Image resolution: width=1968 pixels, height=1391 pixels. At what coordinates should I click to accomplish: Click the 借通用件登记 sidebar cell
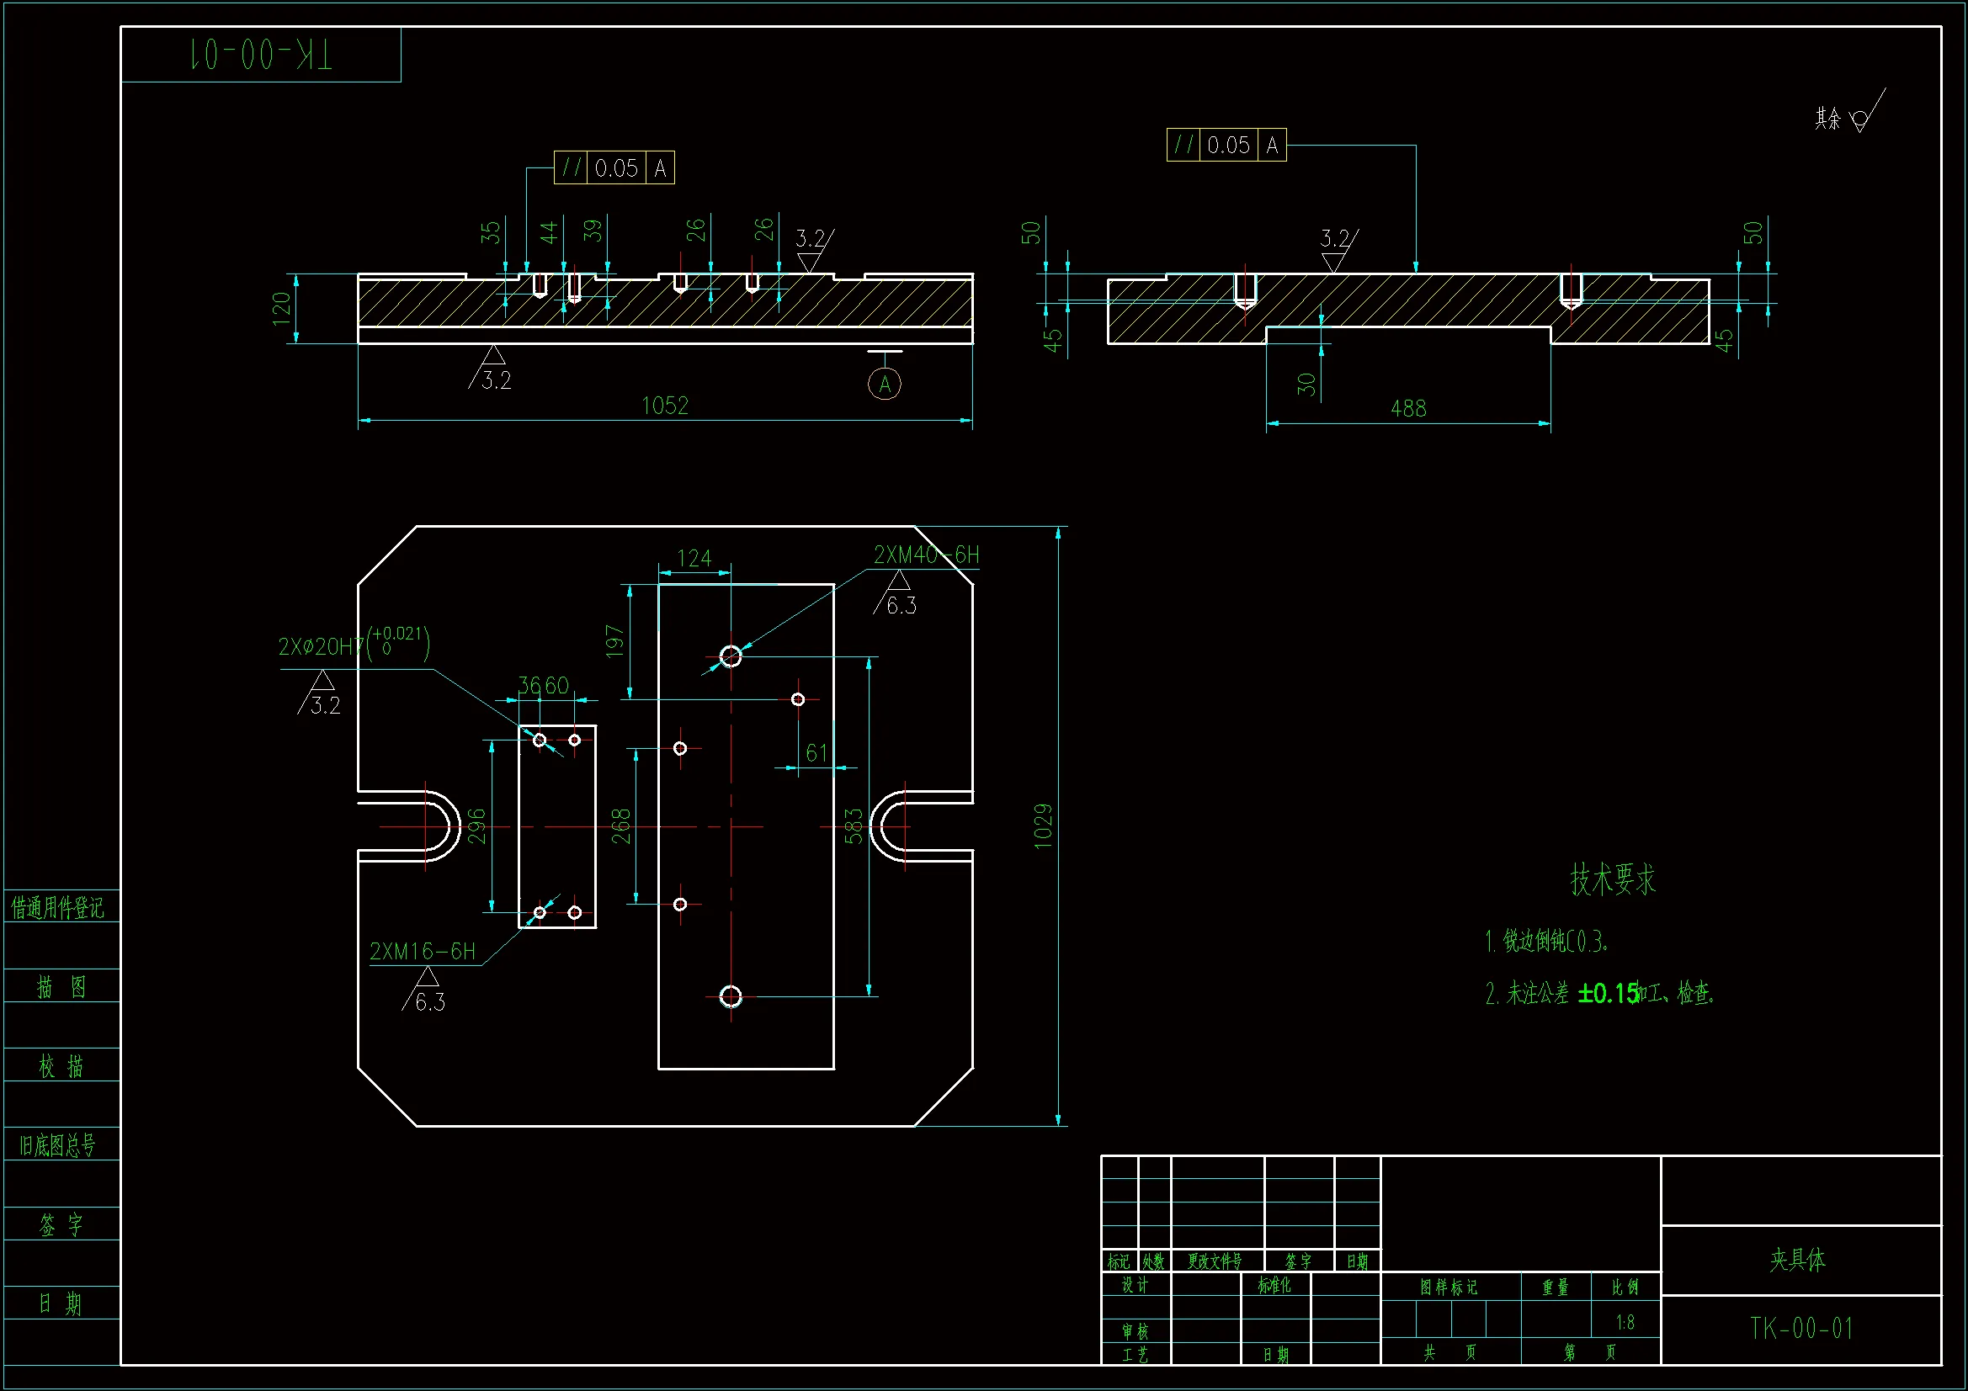click(58, 907)
